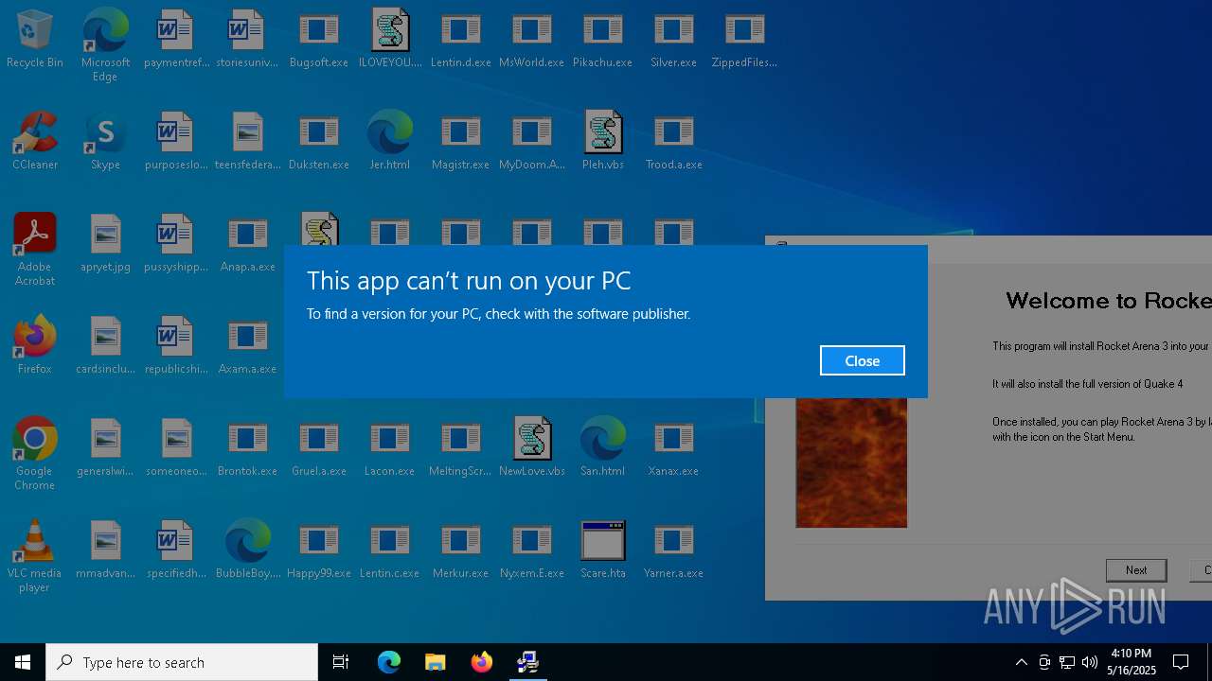Select apryet.jpg image file
The width and height of the screenshot is (1212, 681).
click(105, 244)
